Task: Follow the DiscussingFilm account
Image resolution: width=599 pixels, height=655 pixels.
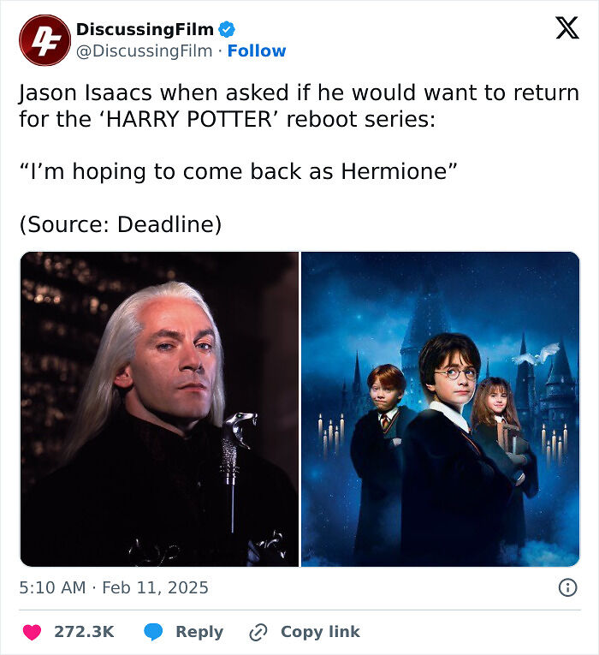Action: [x=257, y=51]
